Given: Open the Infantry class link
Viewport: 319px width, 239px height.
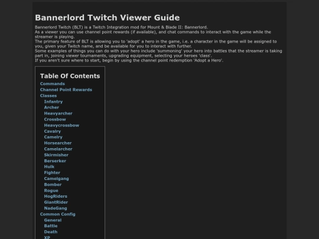Looking at the screenshot, I should (x=53, y=102).
